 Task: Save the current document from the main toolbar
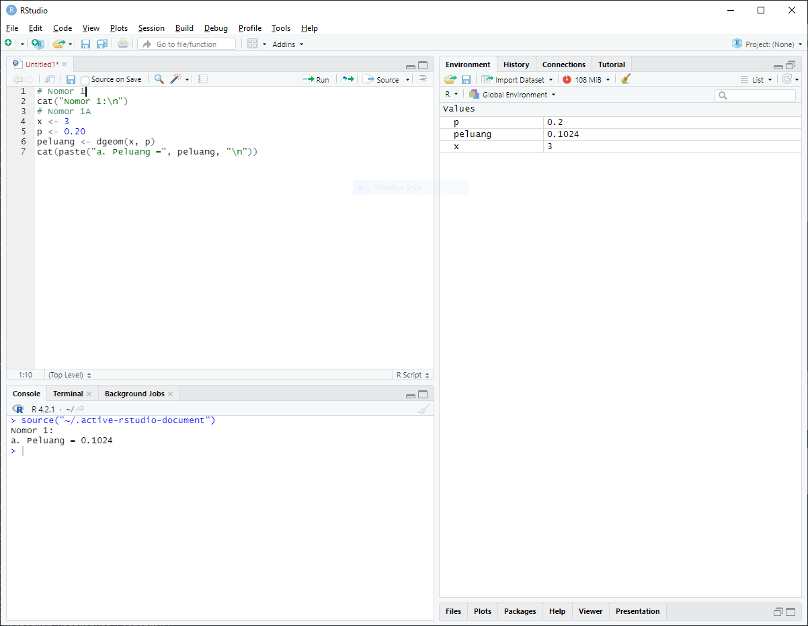point(85,44)
